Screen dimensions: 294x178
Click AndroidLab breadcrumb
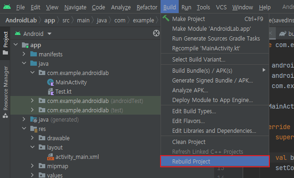pos(21,20)
